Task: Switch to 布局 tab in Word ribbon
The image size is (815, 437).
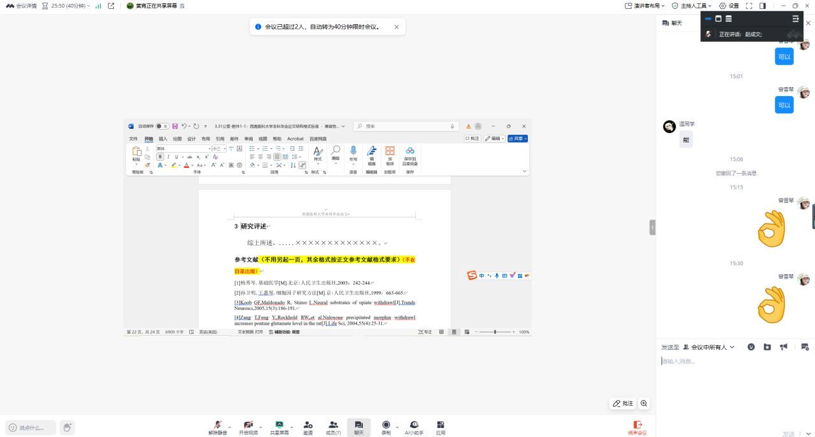Action: tap(206, 139)
